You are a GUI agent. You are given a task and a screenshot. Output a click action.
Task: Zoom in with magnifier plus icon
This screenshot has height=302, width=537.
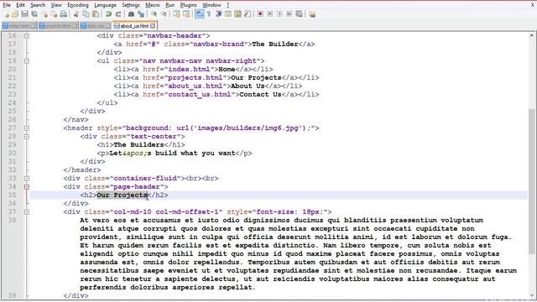click(154, 14)
